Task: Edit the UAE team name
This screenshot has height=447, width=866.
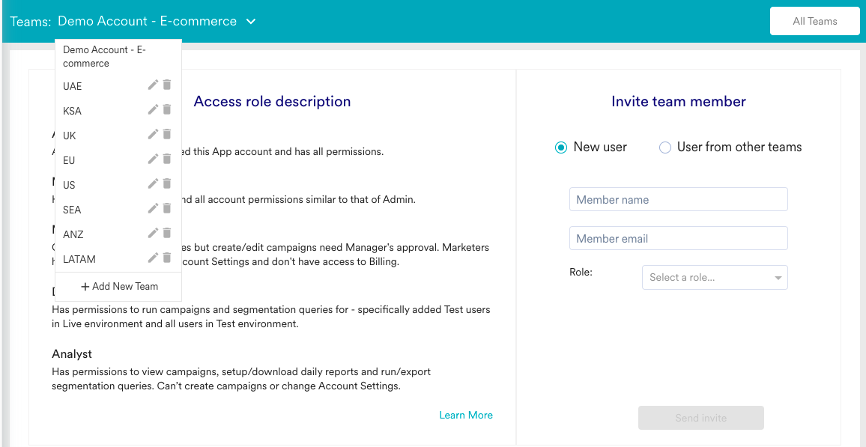Action: pyautogui.click(x=153, y=85)
